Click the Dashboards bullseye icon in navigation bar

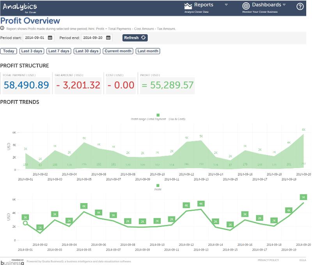click(247, 6)
